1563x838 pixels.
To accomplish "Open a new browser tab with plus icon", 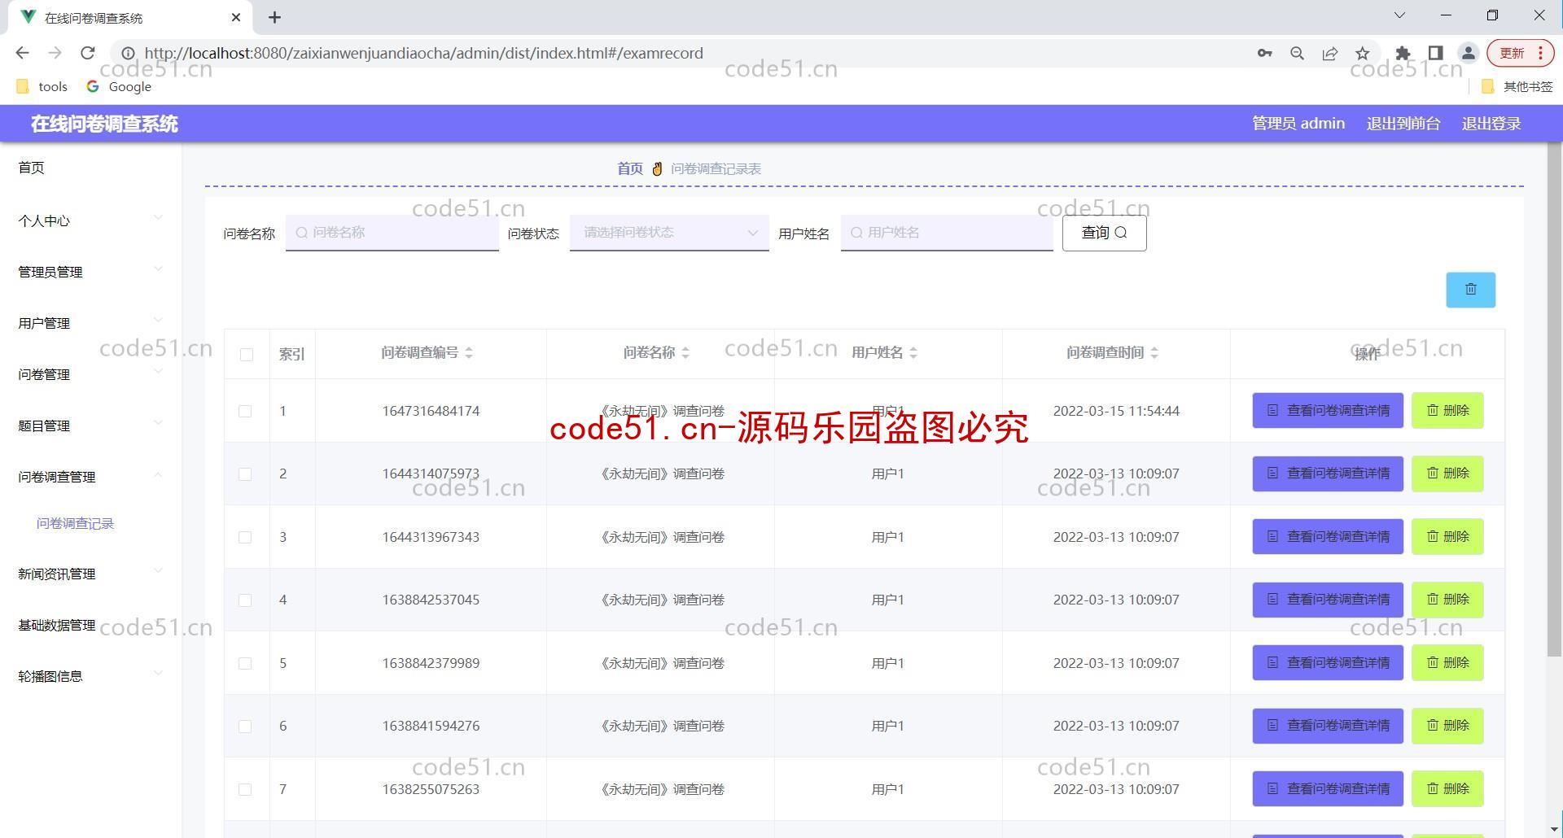I will [x=275, y=17].
